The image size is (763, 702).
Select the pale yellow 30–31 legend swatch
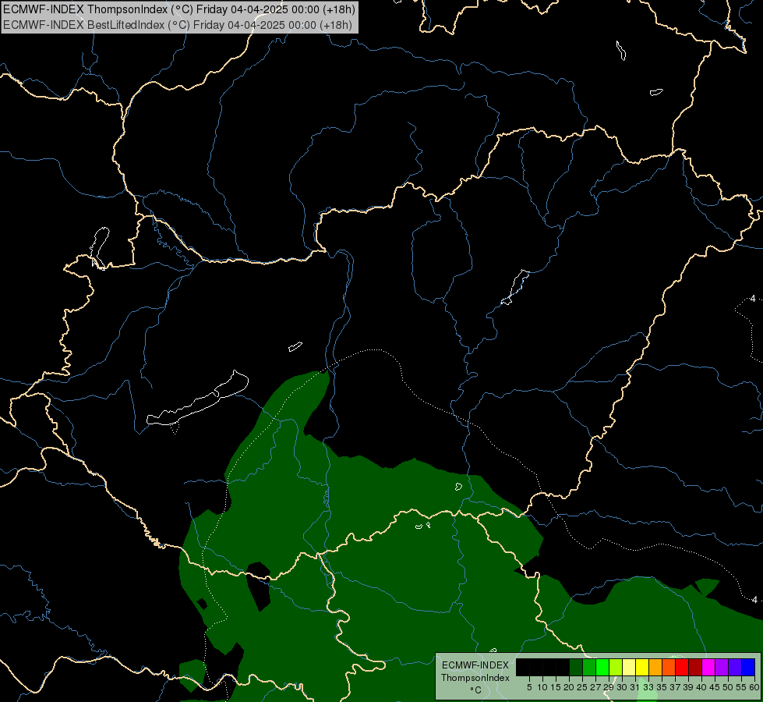click(x=629, y=667)
